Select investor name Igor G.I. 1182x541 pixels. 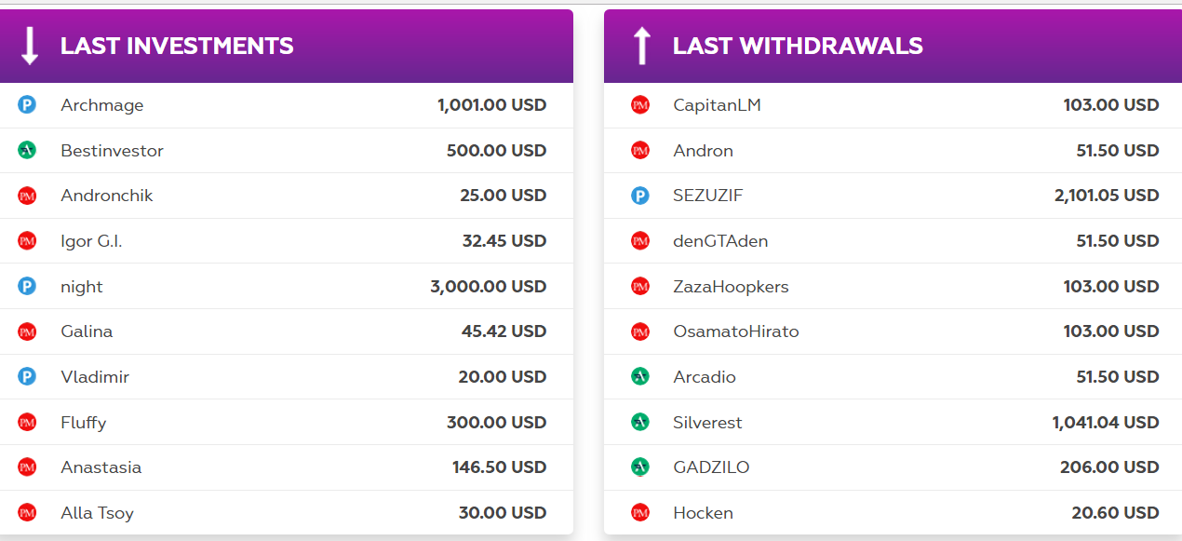tap(91, 241)
